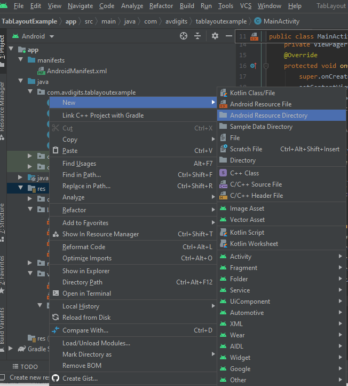348x386 pixels.
Task: Collapse the manifests folder
Action: pyautogui.click(x=21, y=59)
